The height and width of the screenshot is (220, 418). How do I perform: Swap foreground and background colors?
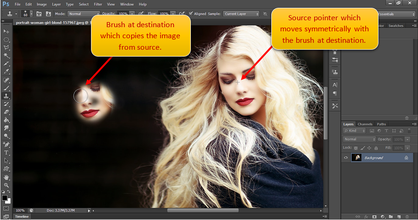(x=9, y=191)
